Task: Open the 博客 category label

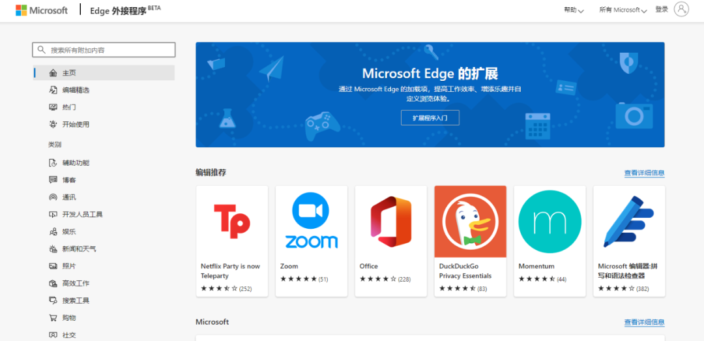Action: pyautogui.click(x=69, y=180)
